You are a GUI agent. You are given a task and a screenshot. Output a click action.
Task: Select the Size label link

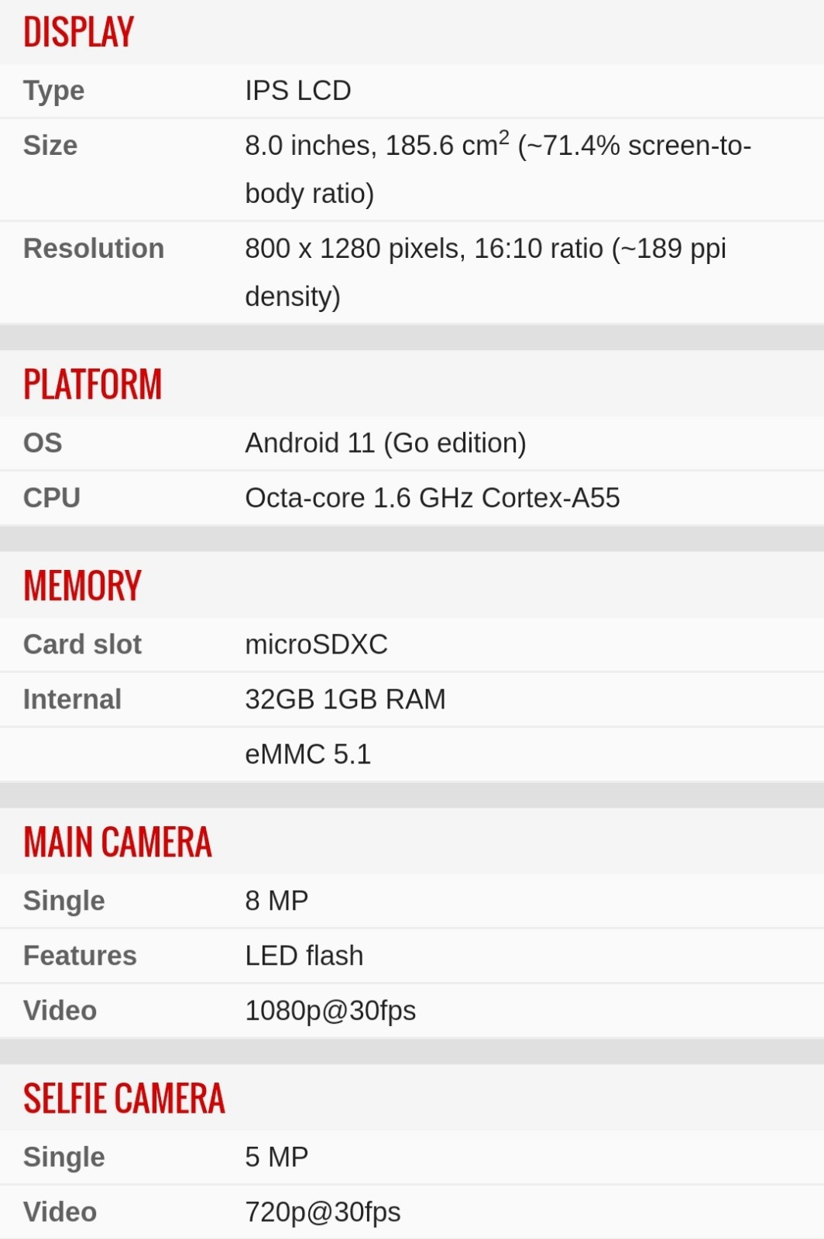[50, 146]
